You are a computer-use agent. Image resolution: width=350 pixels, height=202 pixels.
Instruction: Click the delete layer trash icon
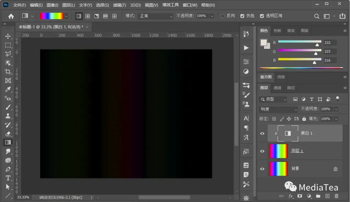336,196
